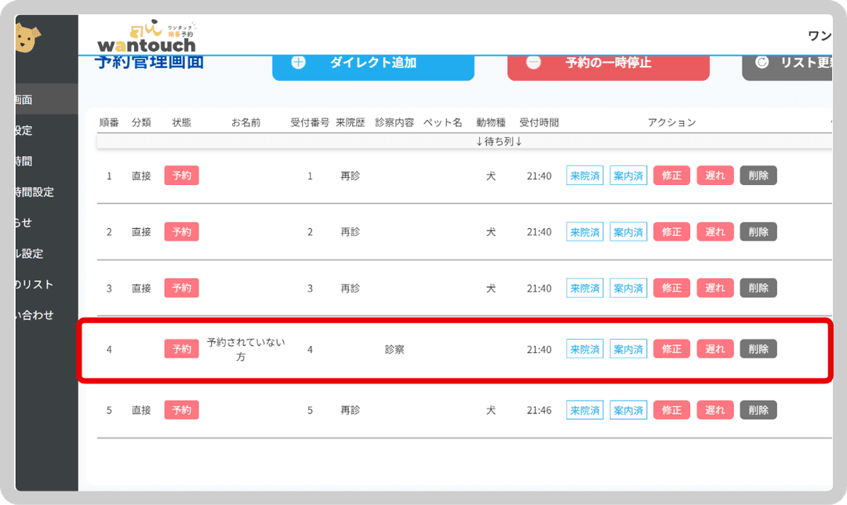Delete reservation 5 with 削除 button
847x505 pixels.
click(758, 410)
